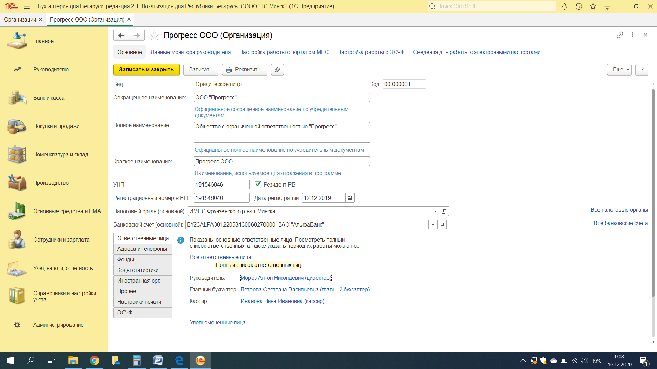
Task: Open history clock icon in title bar
Action: pos(579,6)
